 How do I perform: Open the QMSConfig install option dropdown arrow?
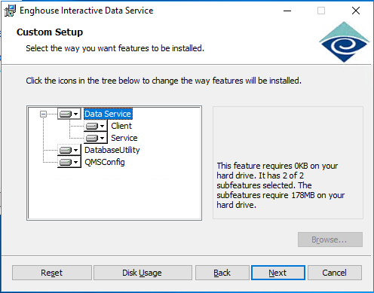tap(75, 162)
